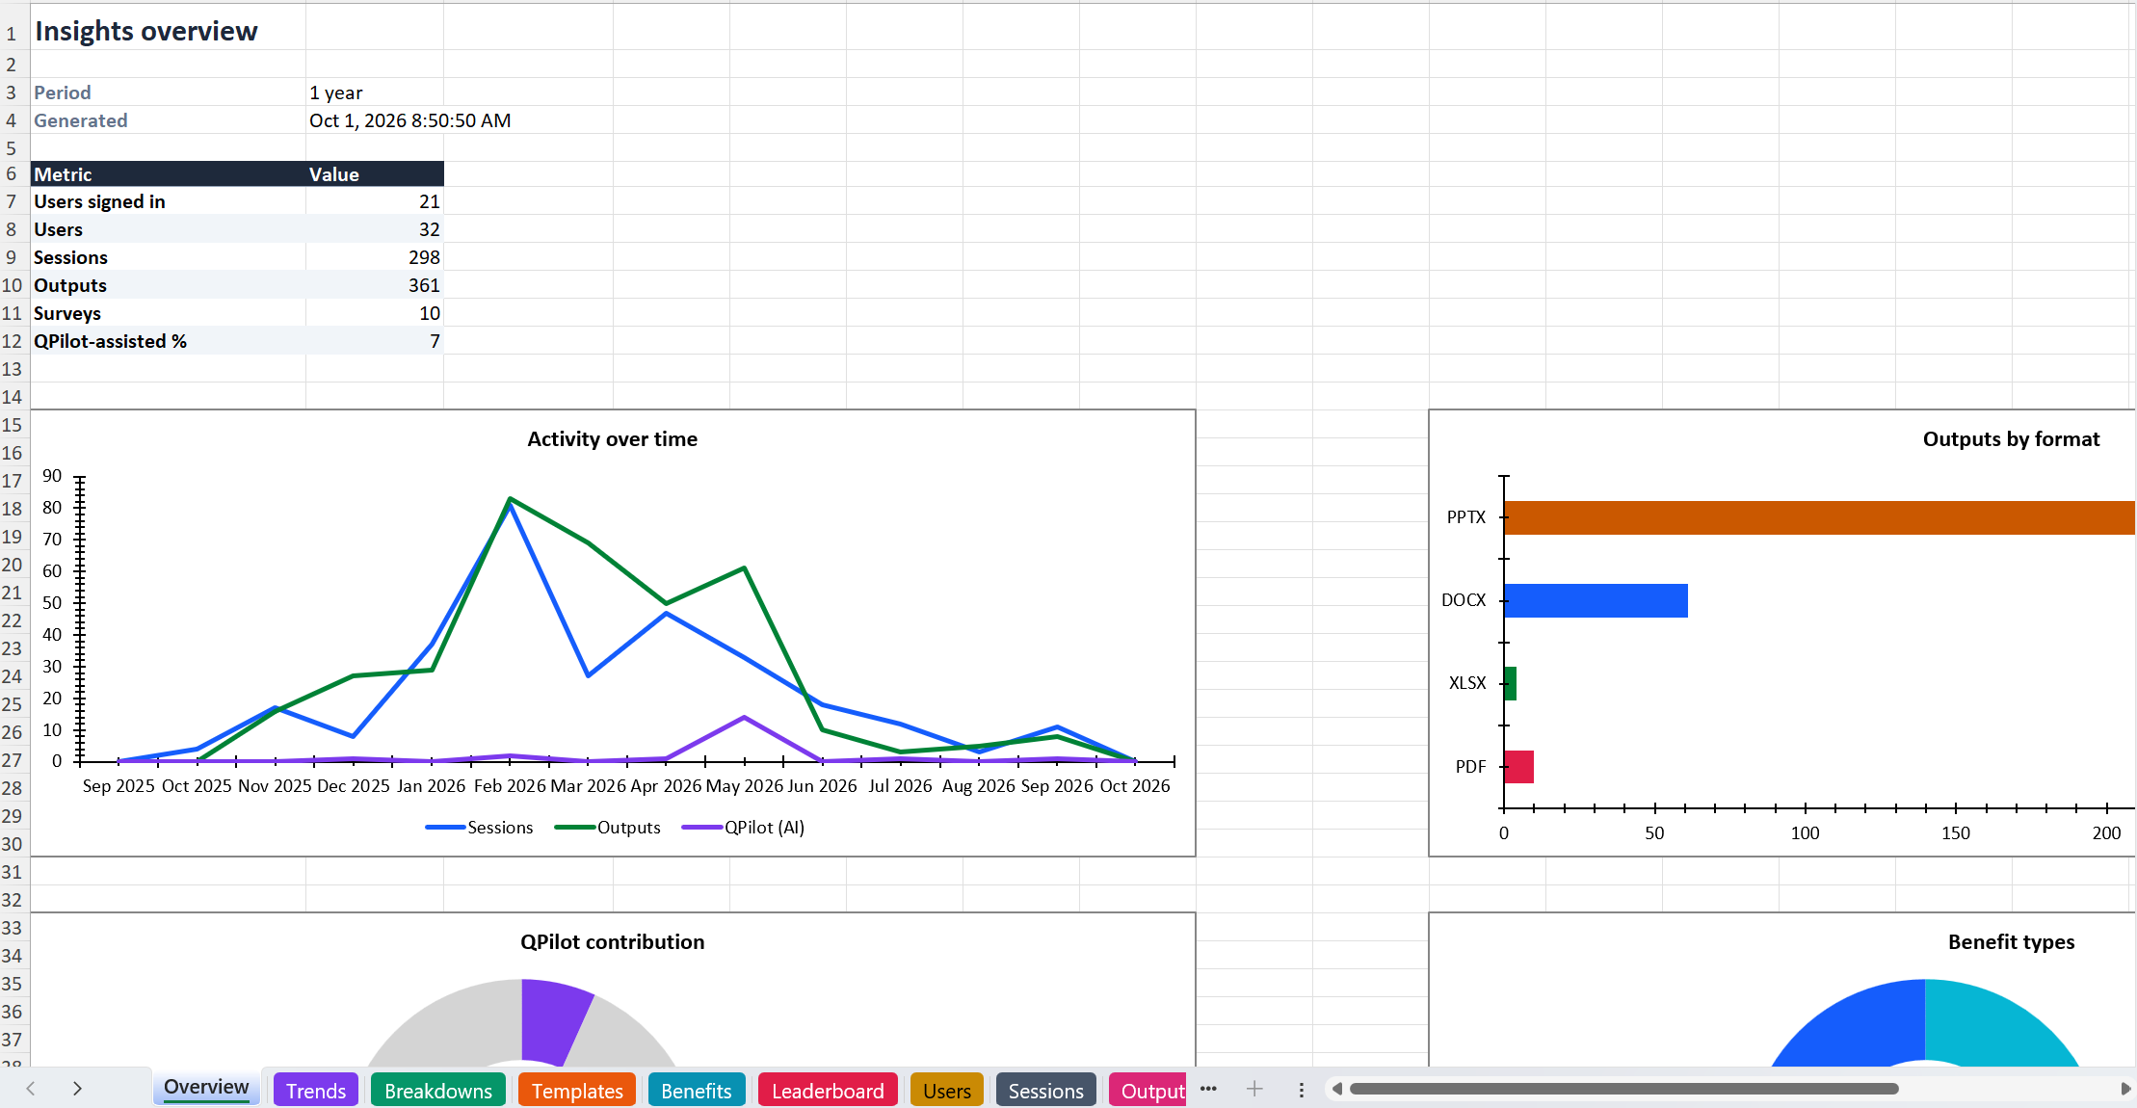Open the Benefits sheet tab
Image resolution: width=2137 pixels, height=1108 pixels.
pos(697,1090)
